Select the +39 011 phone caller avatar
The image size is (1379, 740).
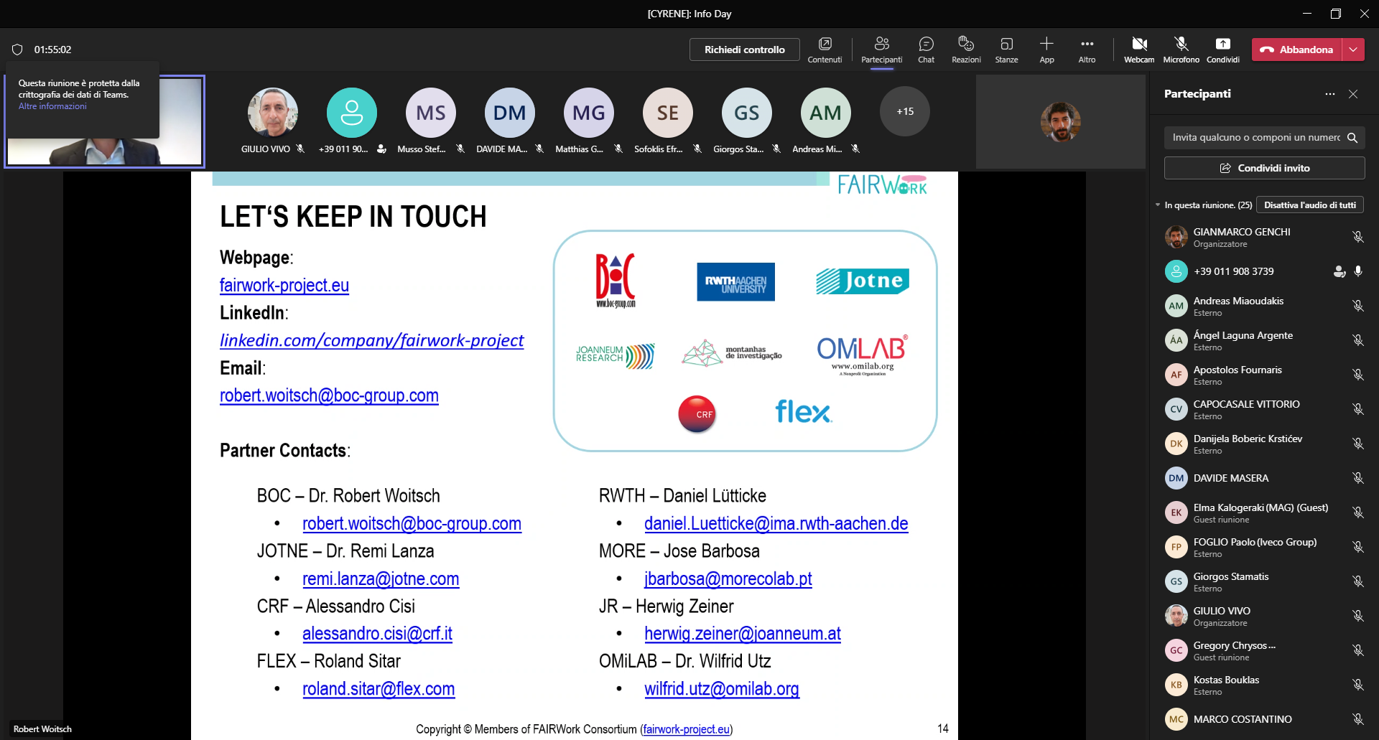(x=352, y=112)
